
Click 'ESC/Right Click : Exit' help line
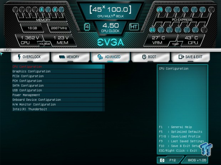click(x=178, y=151)
